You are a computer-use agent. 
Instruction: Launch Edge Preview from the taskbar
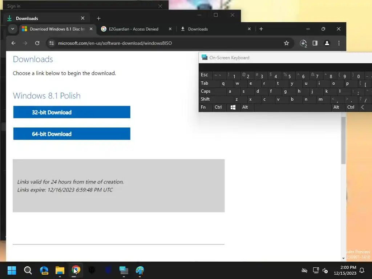pos(44,270)
